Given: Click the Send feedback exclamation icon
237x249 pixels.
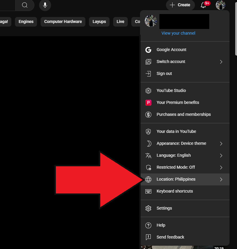Looking at the screenshot, I should click(148, 237).
